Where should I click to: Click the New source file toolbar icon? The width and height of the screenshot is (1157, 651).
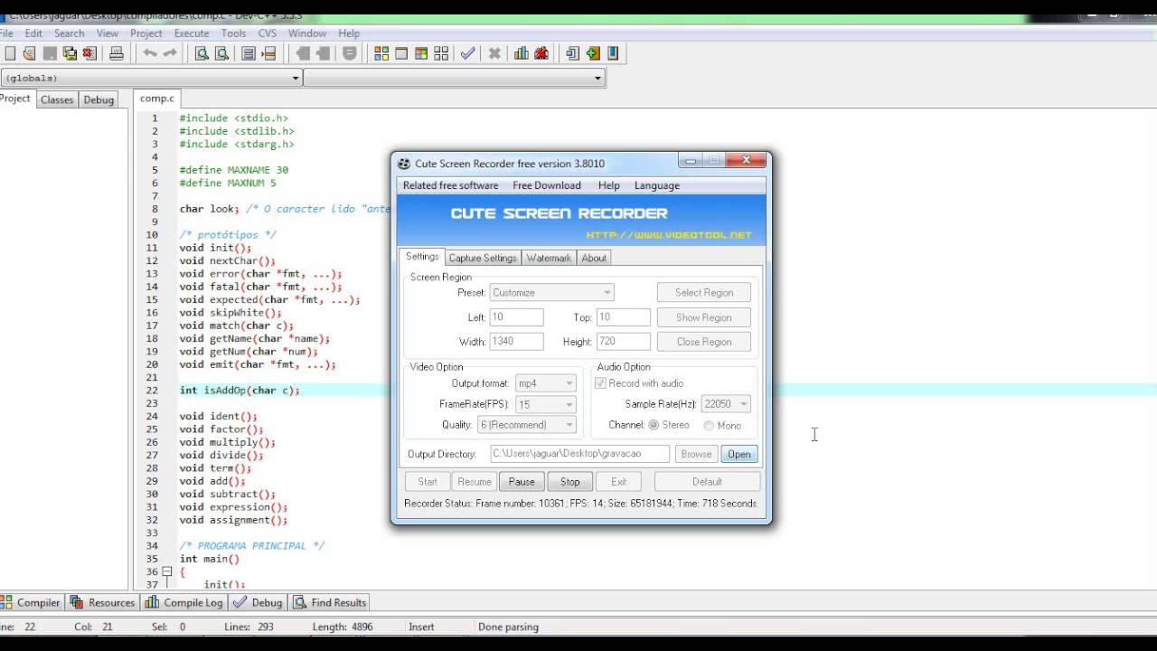(10, 53)
